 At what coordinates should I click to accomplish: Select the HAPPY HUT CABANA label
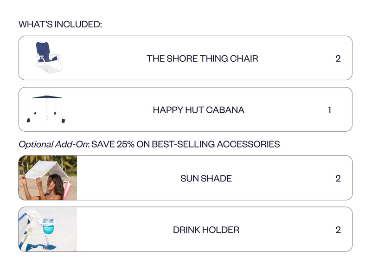pos(198,110)
